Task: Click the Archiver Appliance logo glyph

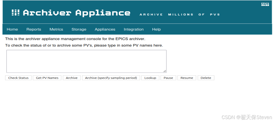Action: tap(16, 13)
